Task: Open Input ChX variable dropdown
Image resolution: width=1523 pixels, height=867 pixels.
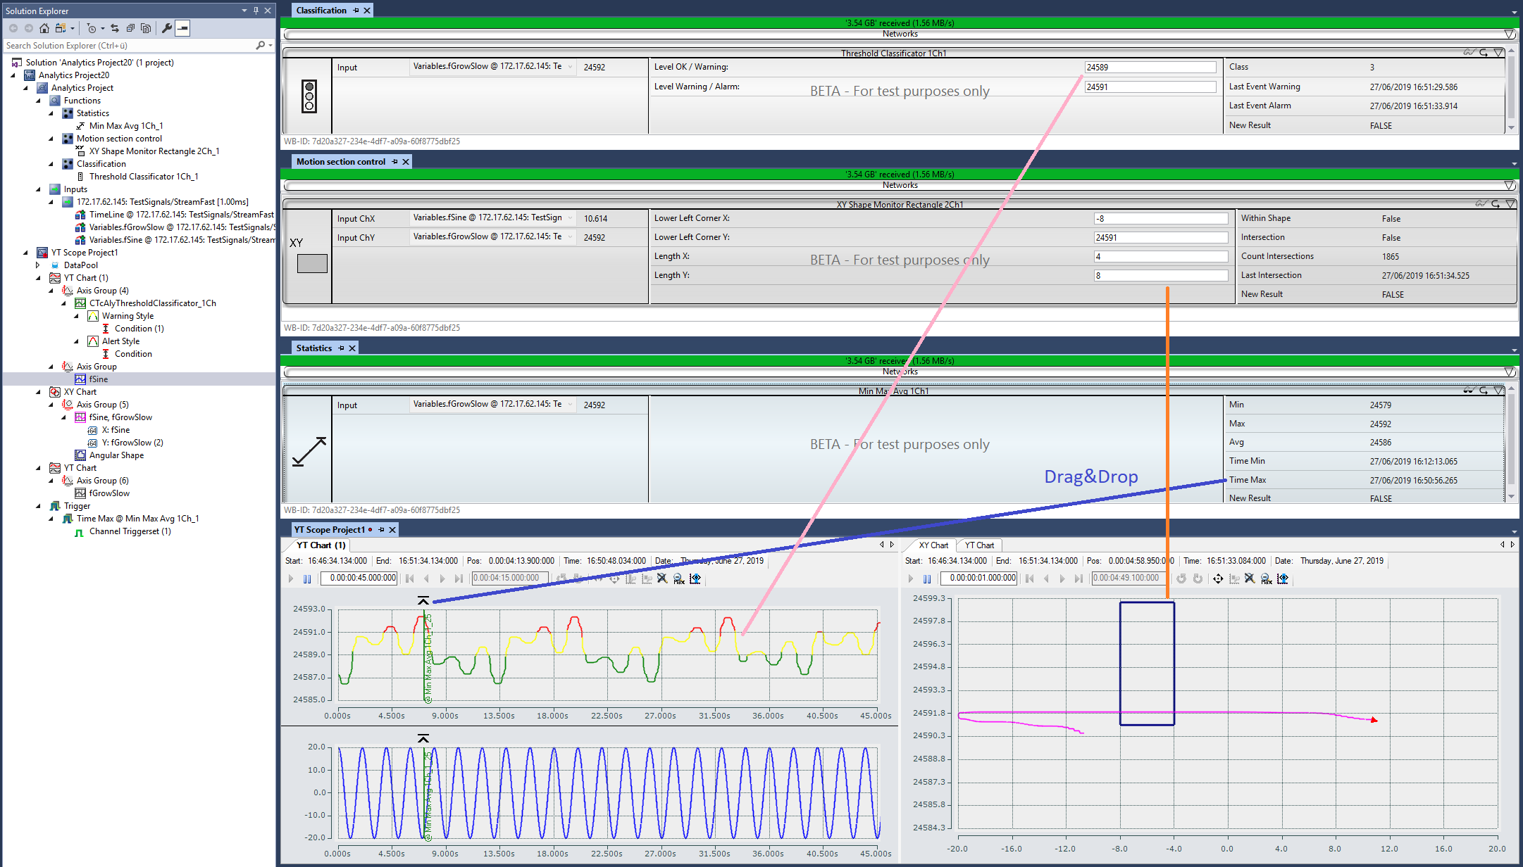Action: [570, 218]
